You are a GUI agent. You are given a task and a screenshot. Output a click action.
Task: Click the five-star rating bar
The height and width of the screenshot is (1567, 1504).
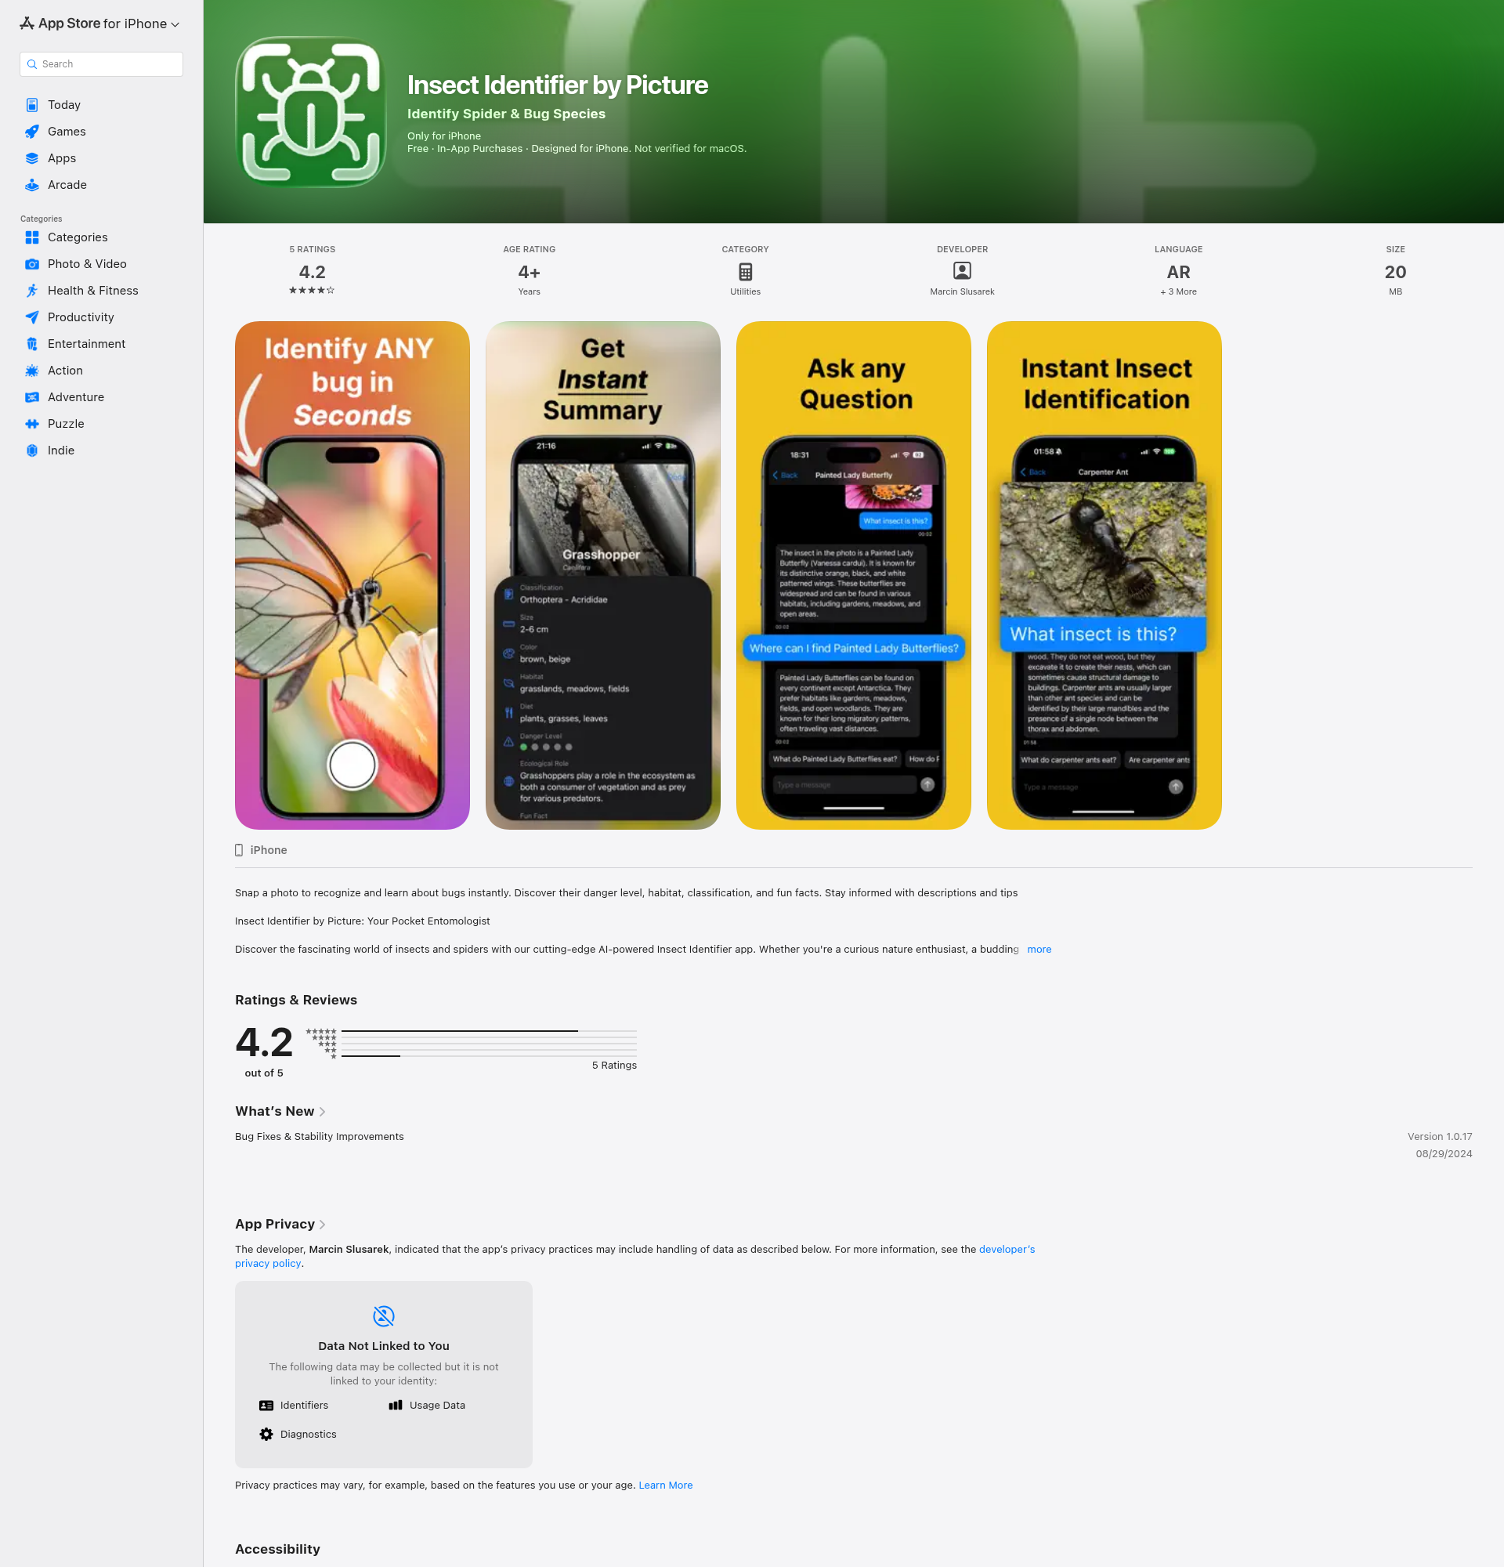pyautogui.click(x=488, y=1031)
